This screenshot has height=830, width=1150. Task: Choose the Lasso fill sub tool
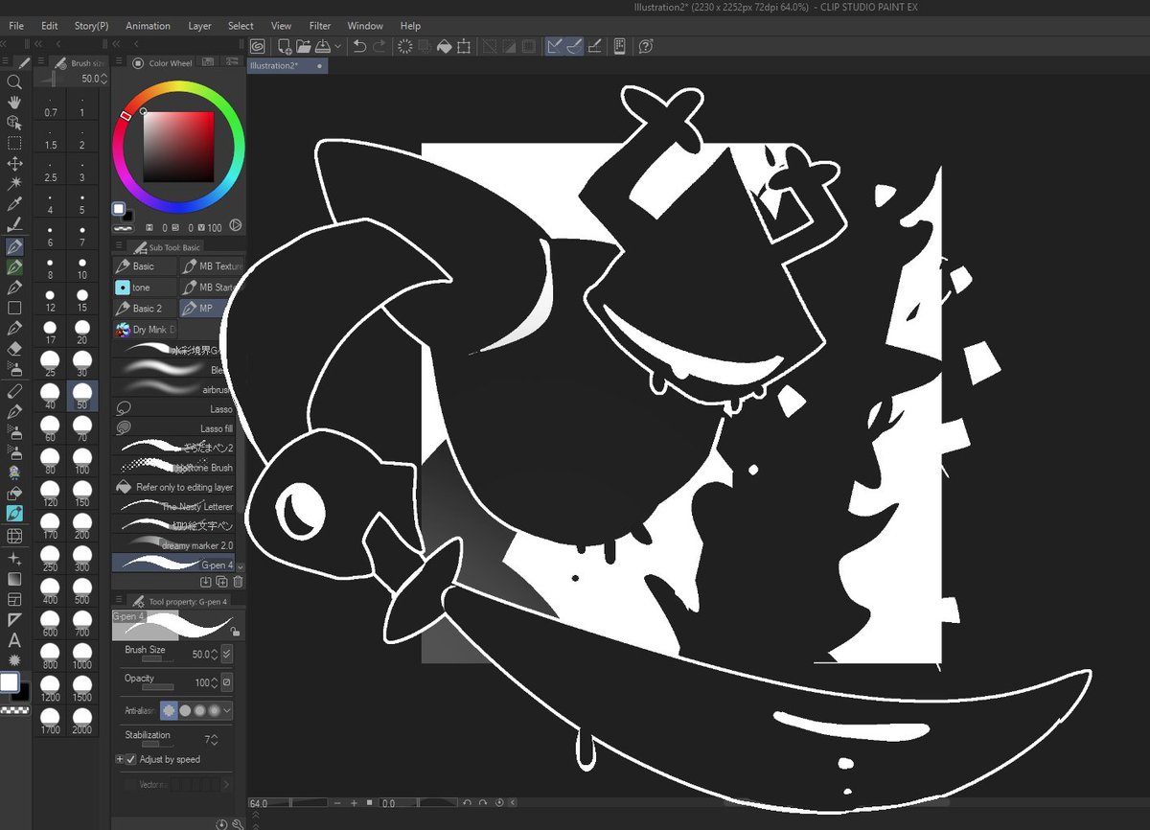click(173, 428)
